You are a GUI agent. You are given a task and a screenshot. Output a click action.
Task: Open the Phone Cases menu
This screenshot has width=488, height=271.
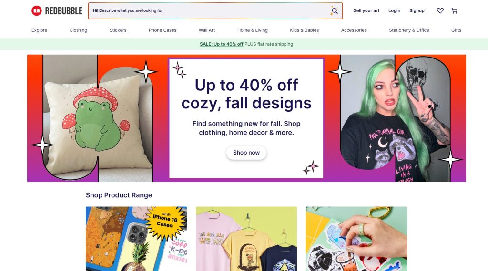(163, 30)
